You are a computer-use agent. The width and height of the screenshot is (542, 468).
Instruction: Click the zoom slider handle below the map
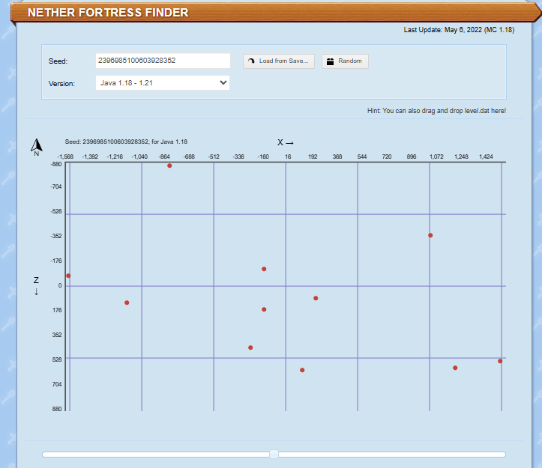[x=274, y=454]
